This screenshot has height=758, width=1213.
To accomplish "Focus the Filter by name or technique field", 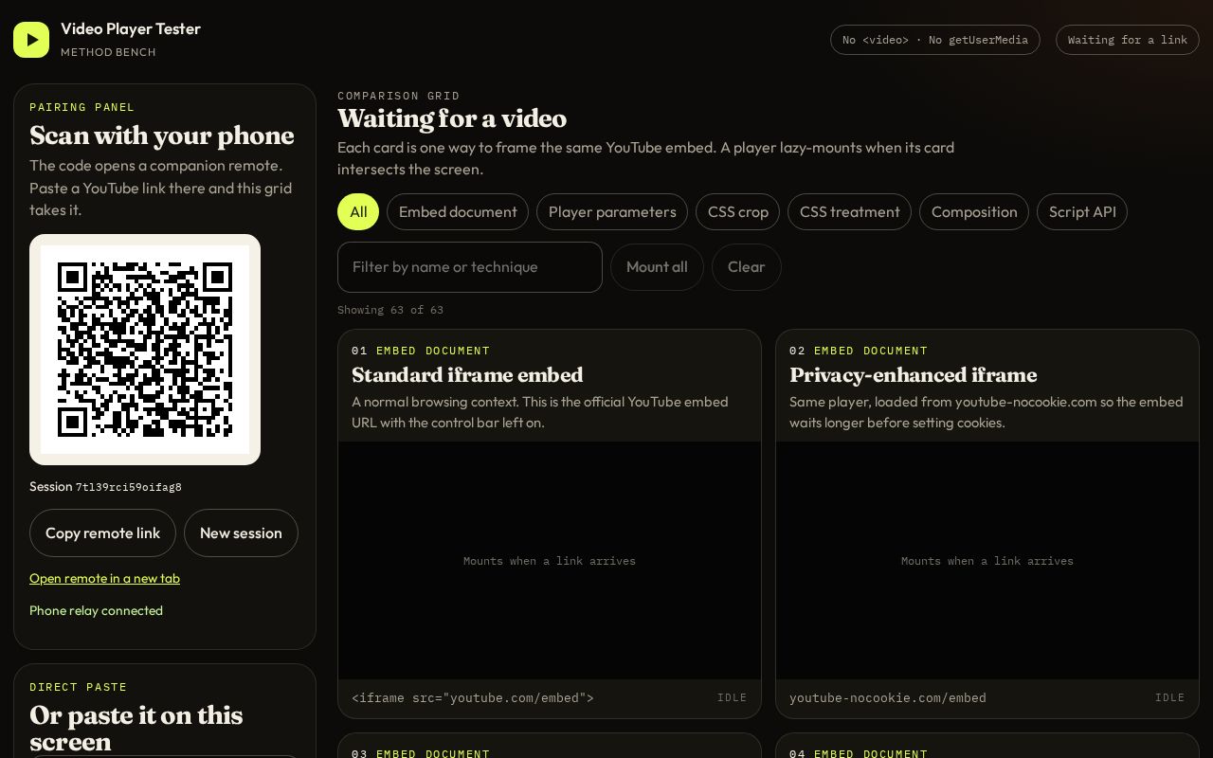I will [470, 267].
